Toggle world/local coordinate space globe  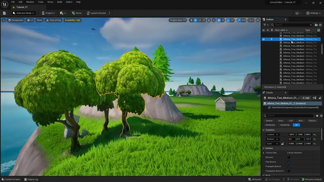[209, 20]
